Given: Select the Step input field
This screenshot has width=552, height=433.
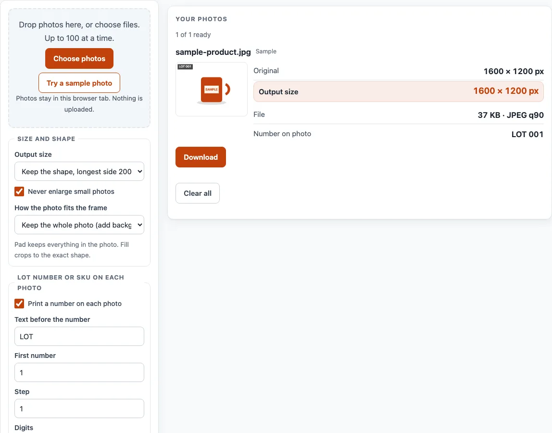Looking at the screenshot, I should pos(79,408).
